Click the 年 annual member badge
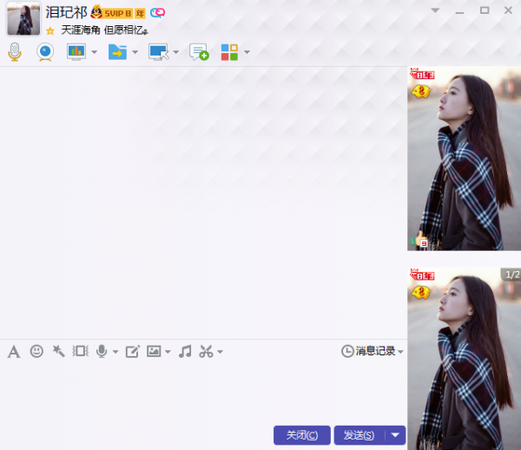521x450 pixels. [x=140, y=13]
